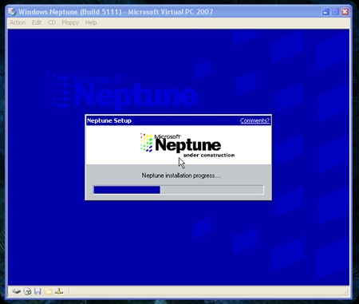Maximize the Virtual PC window
Screen dimensions: 359x304
point(335,12)
